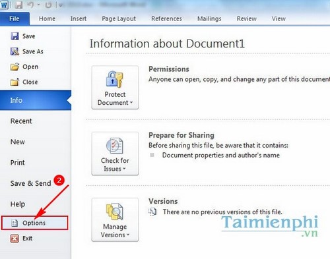Click the Exit label in sidebar
330x259 pixels.
(27, 239)
